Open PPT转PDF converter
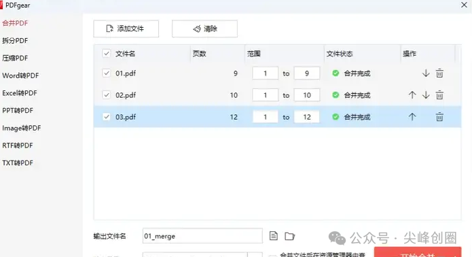This screenshot has height=257, width=472. (18, 111)
